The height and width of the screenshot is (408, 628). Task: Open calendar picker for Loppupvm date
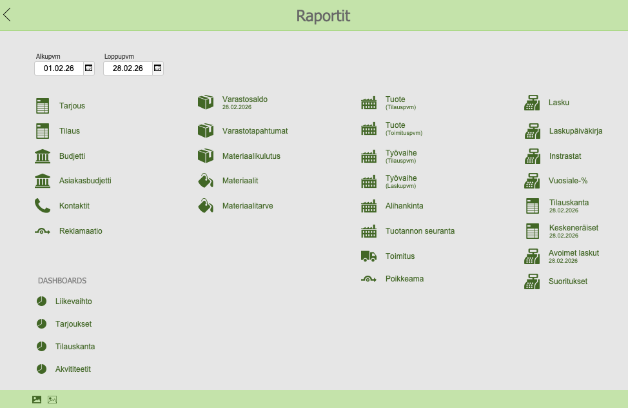click(x=158, y=68)
